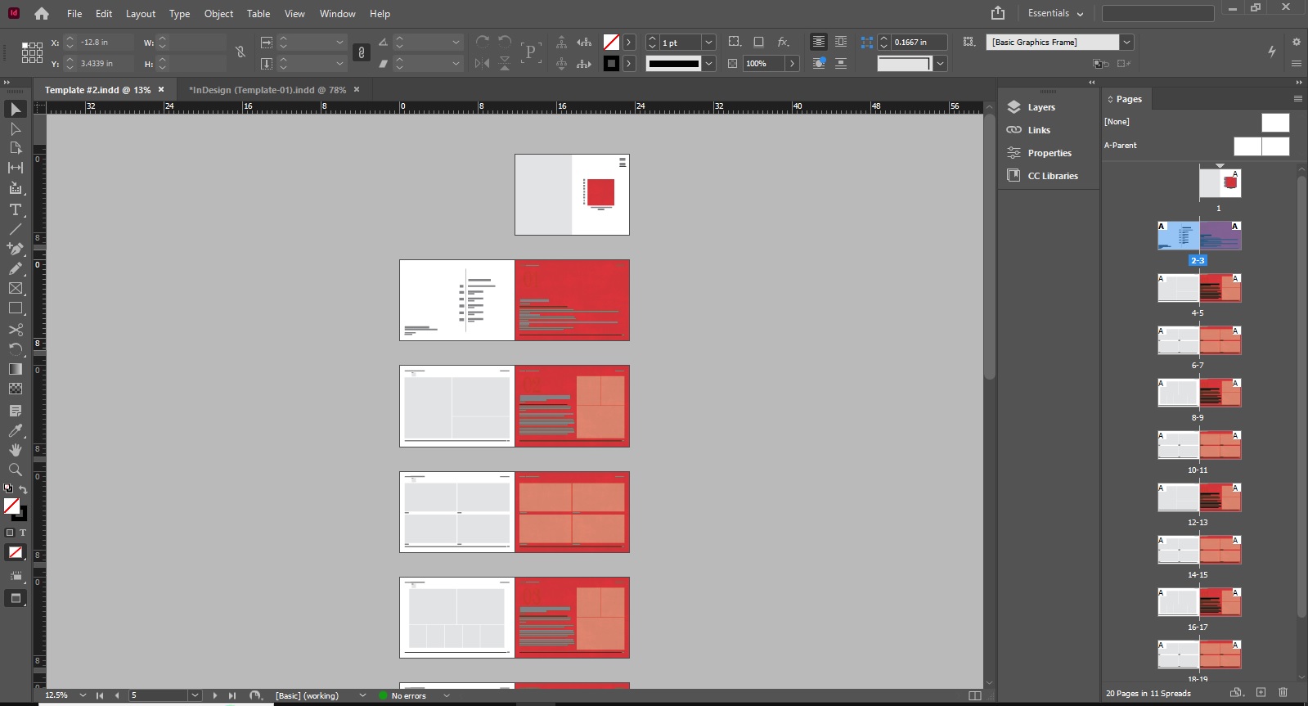Toggle the no text wrap option
Screen dimensions: 1308x706
[818, 42]
